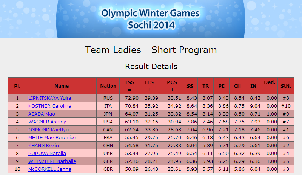Click the PCS column header
This screenshot has height=175, width=302.
pyautogui.click(x=172, y=86)
